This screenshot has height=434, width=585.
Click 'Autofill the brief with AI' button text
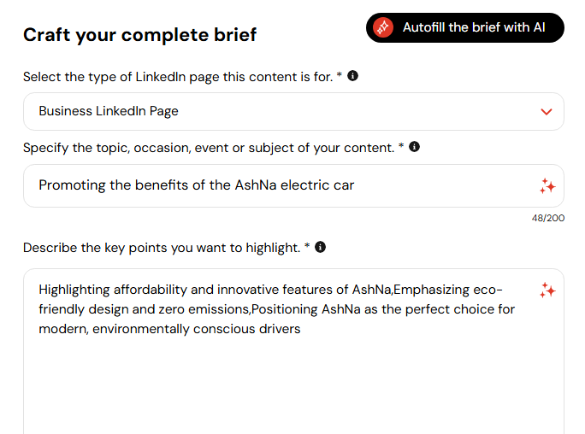474,27
